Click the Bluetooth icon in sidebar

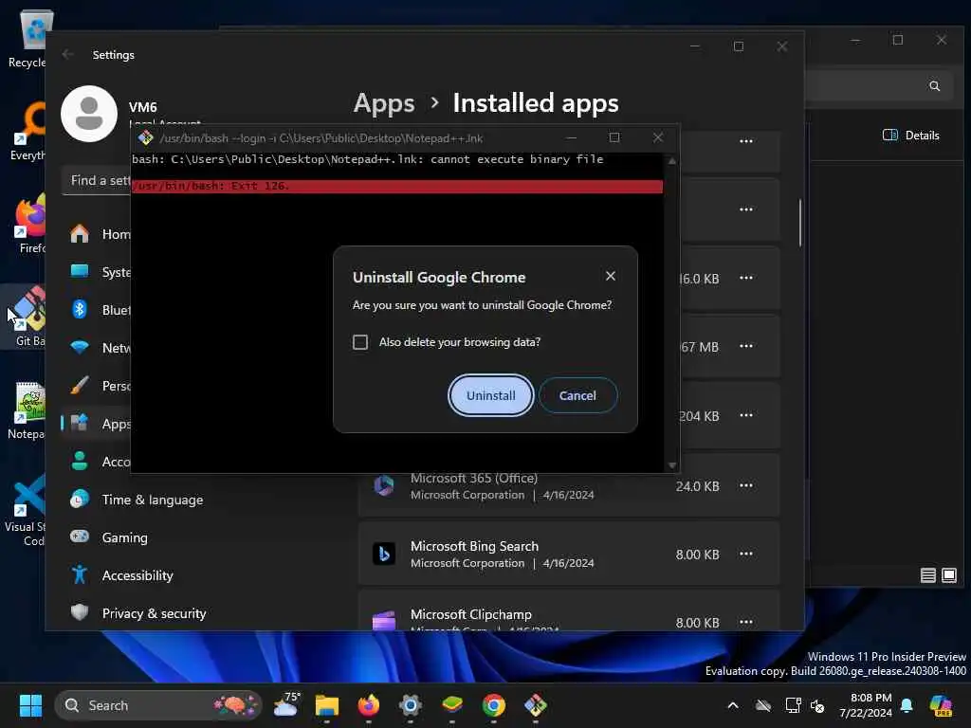tap(80, 309)
